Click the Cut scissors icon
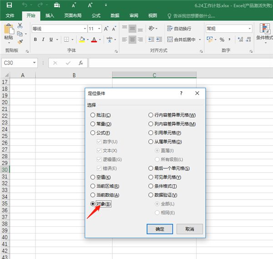Viewport: 273px width, 259px height. [x=20, y=25]
